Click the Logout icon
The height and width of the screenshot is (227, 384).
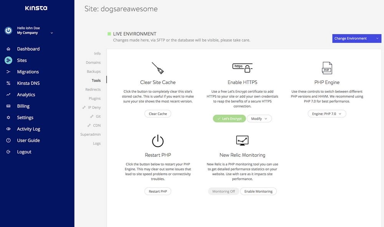tap(8, 152)
